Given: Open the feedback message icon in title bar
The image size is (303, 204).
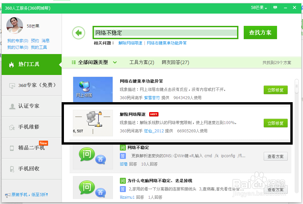Looking at the screenshot, I should tap(275, 8).
